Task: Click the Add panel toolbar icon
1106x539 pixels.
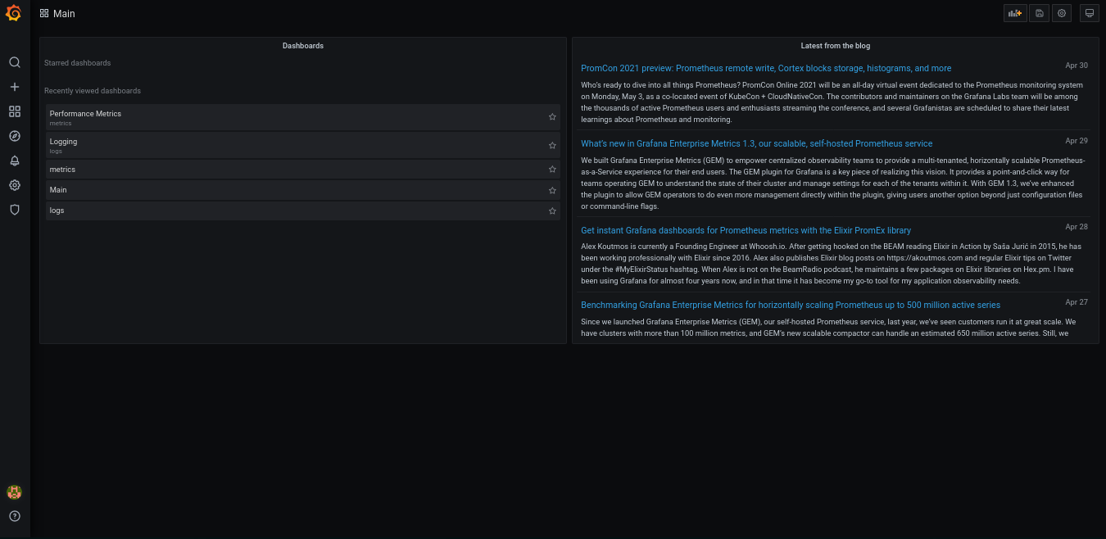Action: 1015,13
